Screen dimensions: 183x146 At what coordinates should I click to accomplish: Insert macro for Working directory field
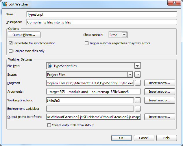tap(160, 100)
